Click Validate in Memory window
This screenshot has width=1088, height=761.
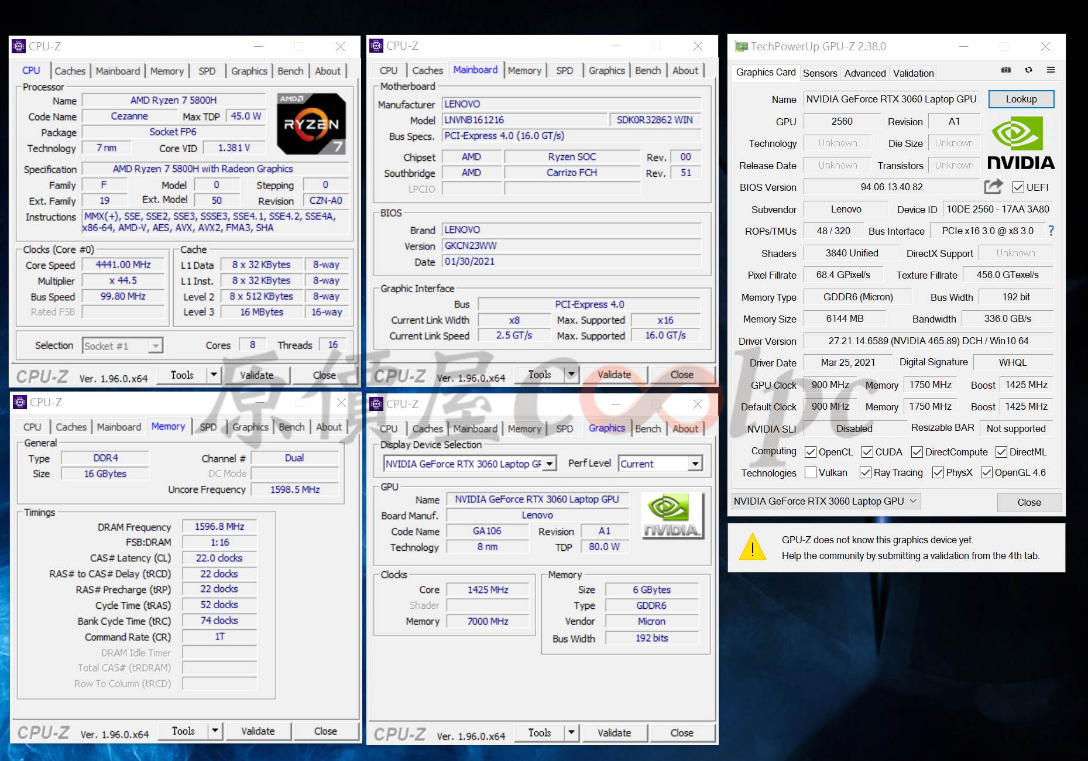(x=258, y=731)
